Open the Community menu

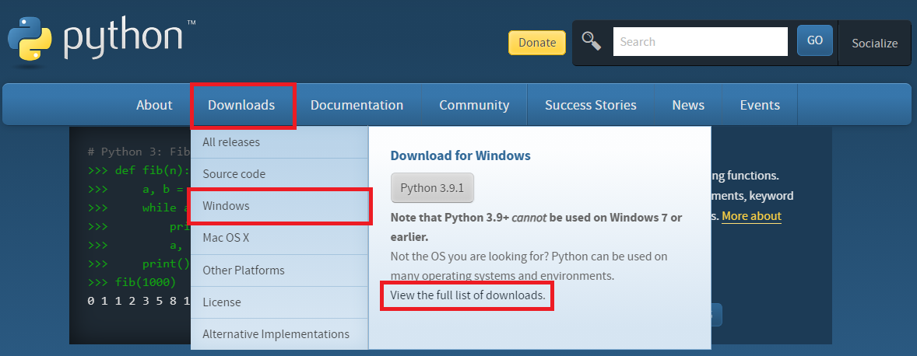pyautogui.click(x=474, y=105)
